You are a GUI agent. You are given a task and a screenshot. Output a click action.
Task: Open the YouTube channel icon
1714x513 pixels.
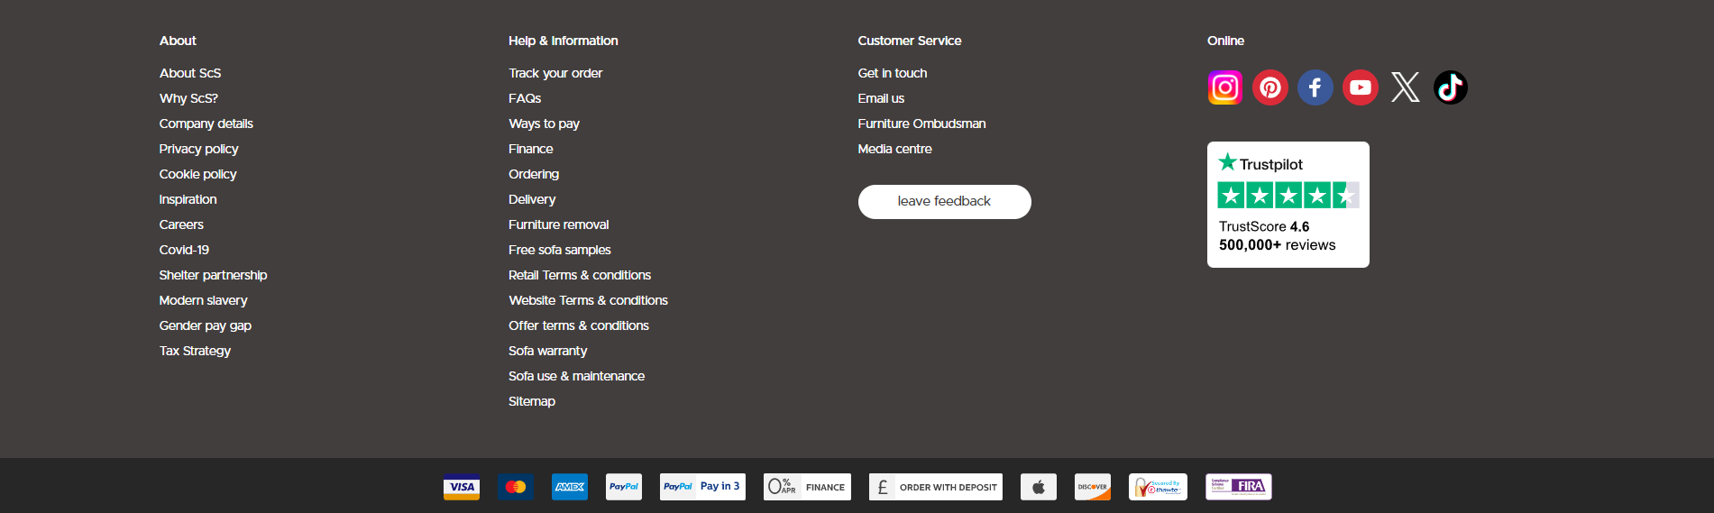[x=1360, y=87]
